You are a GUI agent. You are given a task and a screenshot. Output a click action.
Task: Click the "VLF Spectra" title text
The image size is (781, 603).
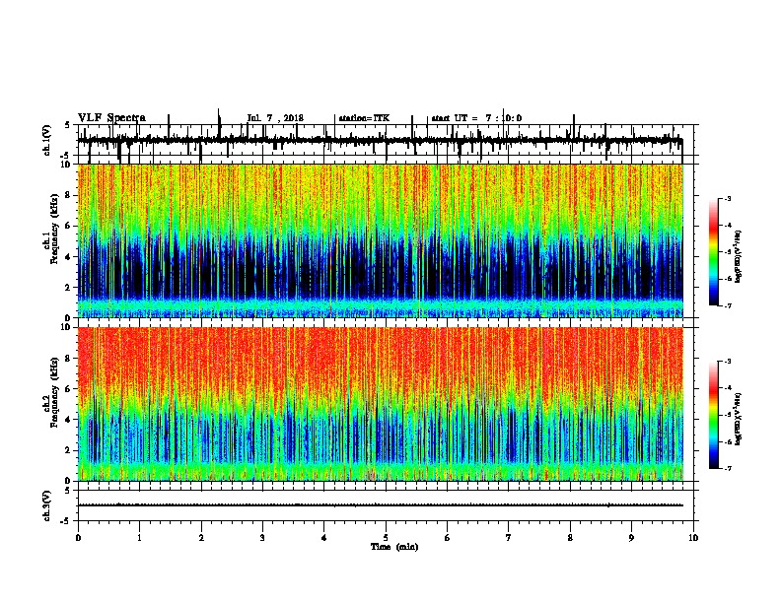[111, 118]
